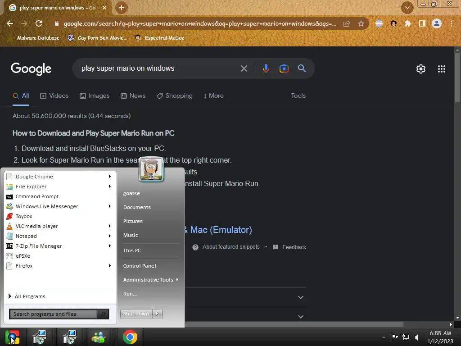The width and height of the screenshot is (461, 346).
Task: Open Chrome three-dot menu
Action: click(451, 23)
